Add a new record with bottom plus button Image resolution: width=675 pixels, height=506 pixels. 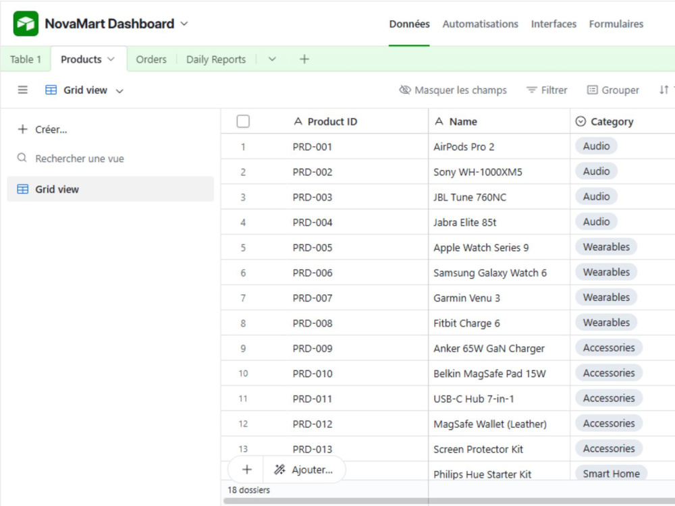246,470
